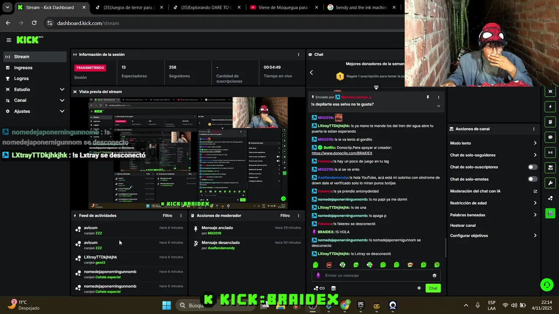
Task: Click the Kick logo in the header
Action: pos(30,40)
